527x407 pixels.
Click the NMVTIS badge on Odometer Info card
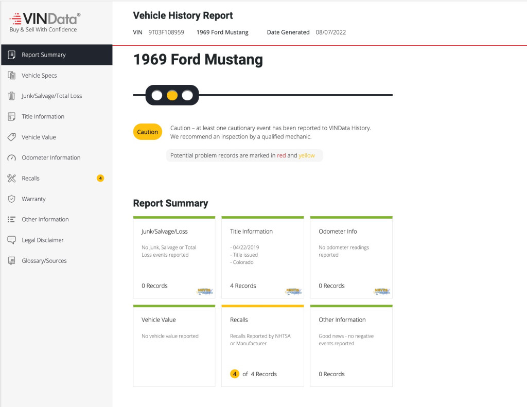point(383,291)
